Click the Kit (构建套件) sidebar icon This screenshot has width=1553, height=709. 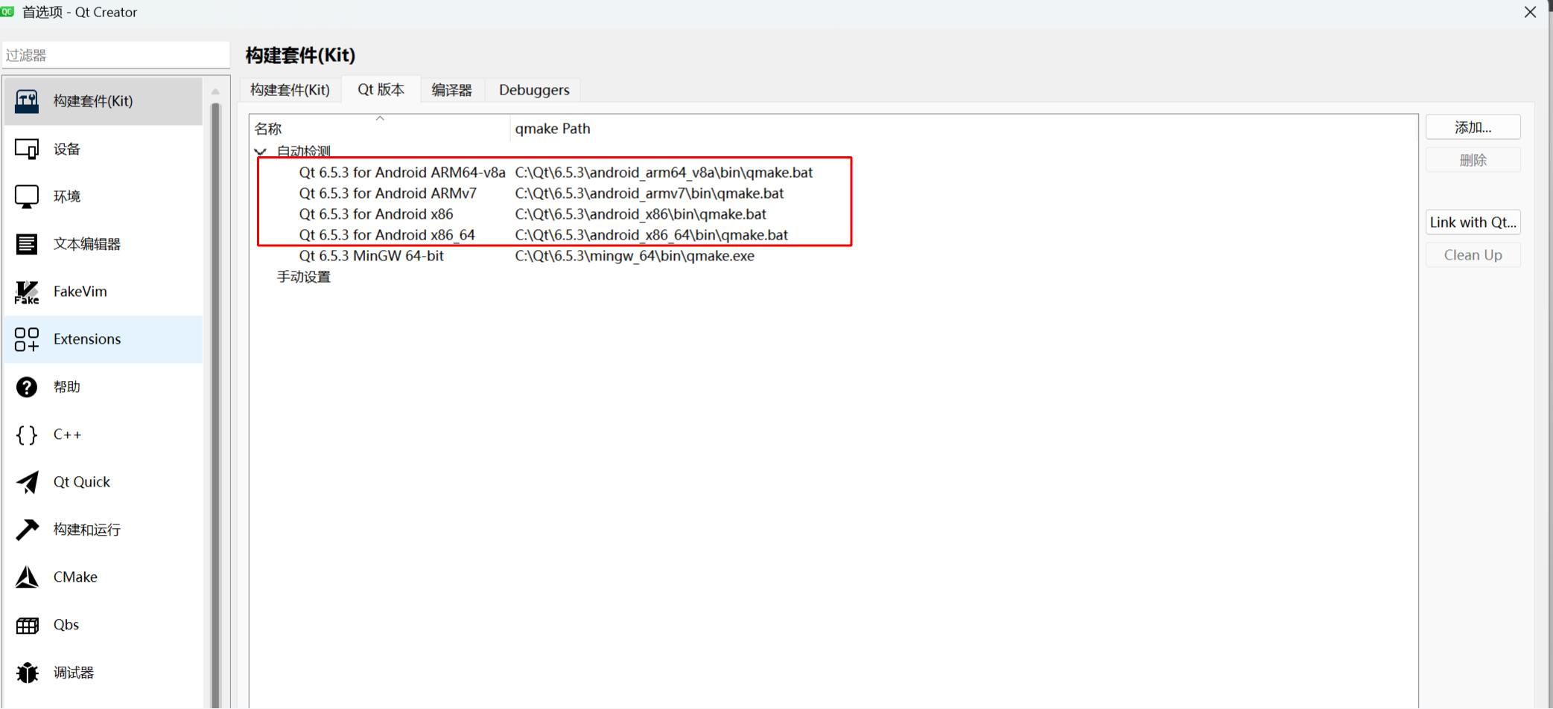coord(27,101)
